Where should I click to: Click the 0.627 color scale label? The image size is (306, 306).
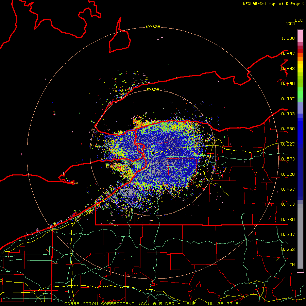(288, 144)
